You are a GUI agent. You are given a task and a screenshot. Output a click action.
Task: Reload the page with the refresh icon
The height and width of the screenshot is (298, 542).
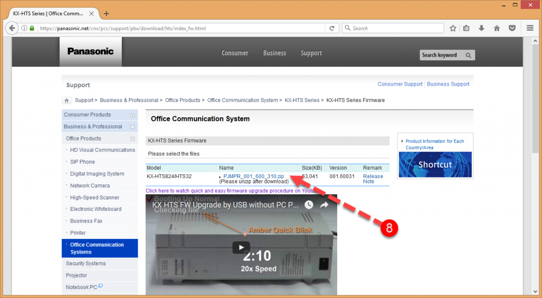tap(332, 29)
